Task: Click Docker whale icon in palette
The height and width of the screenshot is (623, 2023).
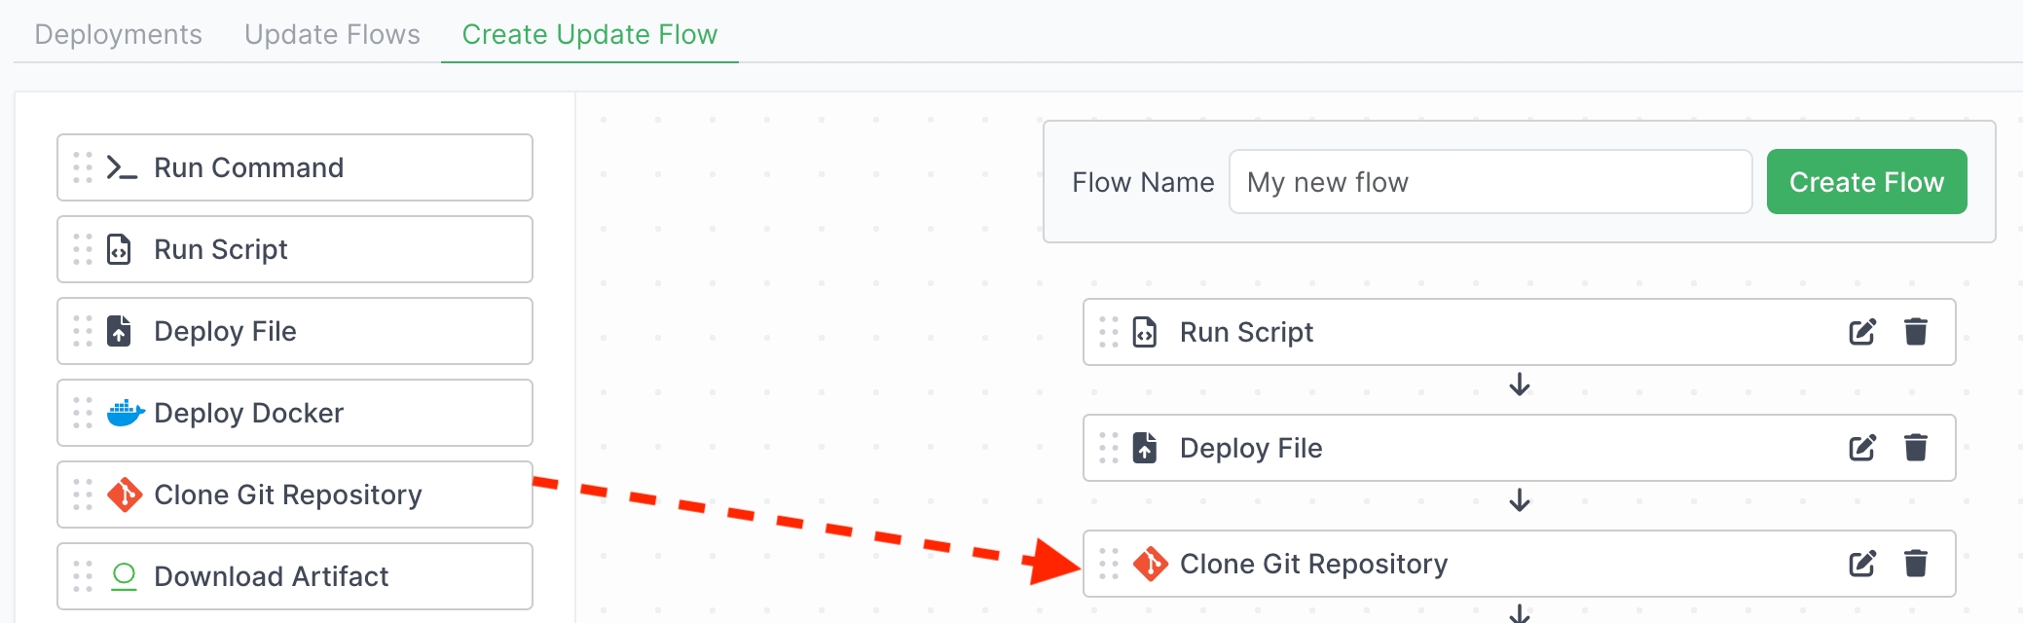Action: click(x=125, y=413)
